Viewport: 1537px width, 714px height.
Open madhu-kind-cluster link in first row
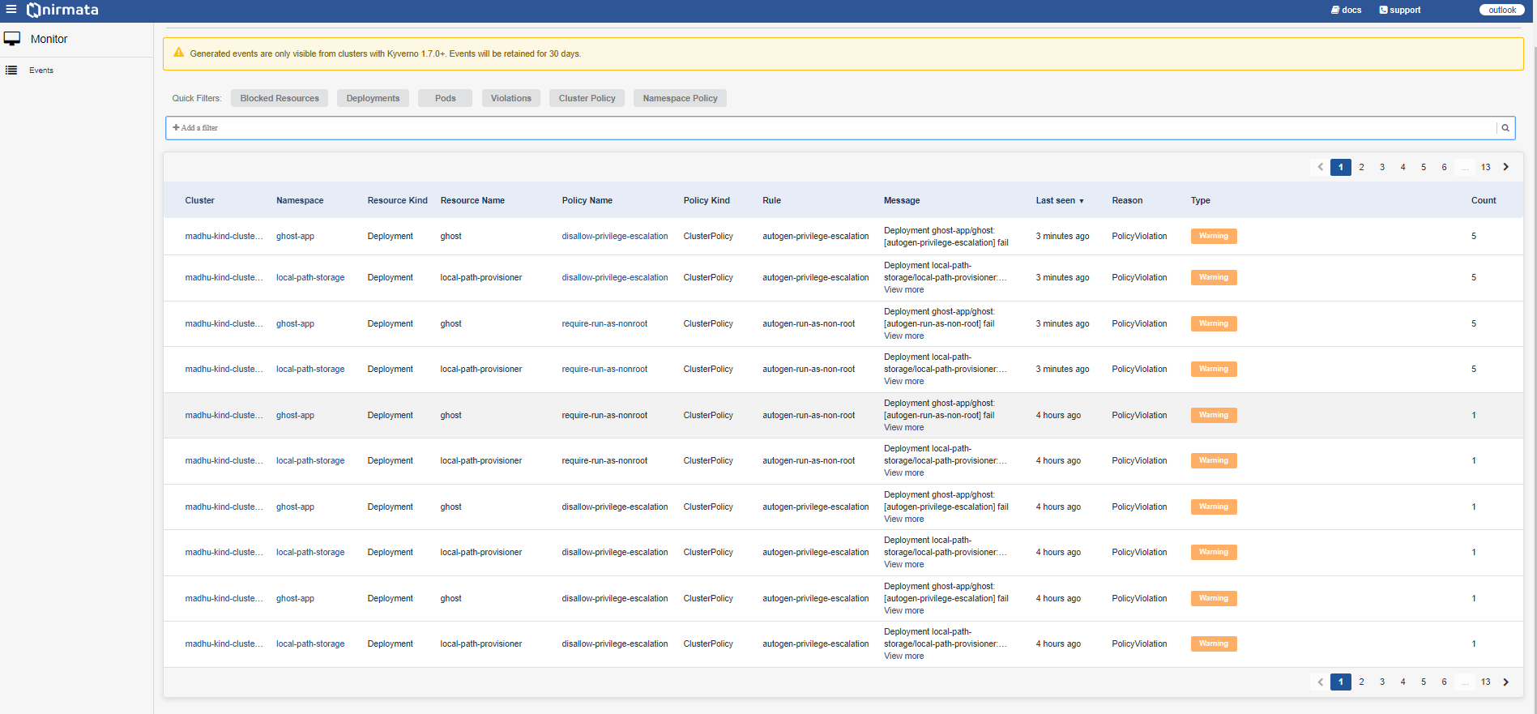click(224, 237)
